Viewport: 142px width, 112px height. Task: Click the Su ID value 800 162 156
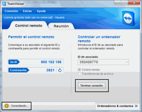(51, 62)
